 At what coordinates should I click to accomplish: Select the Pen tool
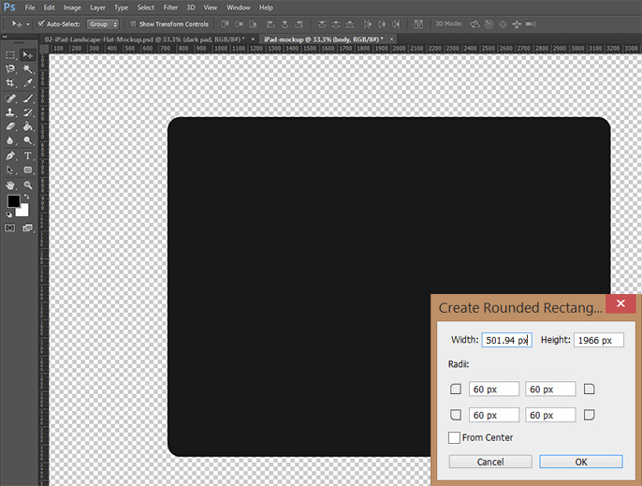pyautogui.click(x=11, y=155)
